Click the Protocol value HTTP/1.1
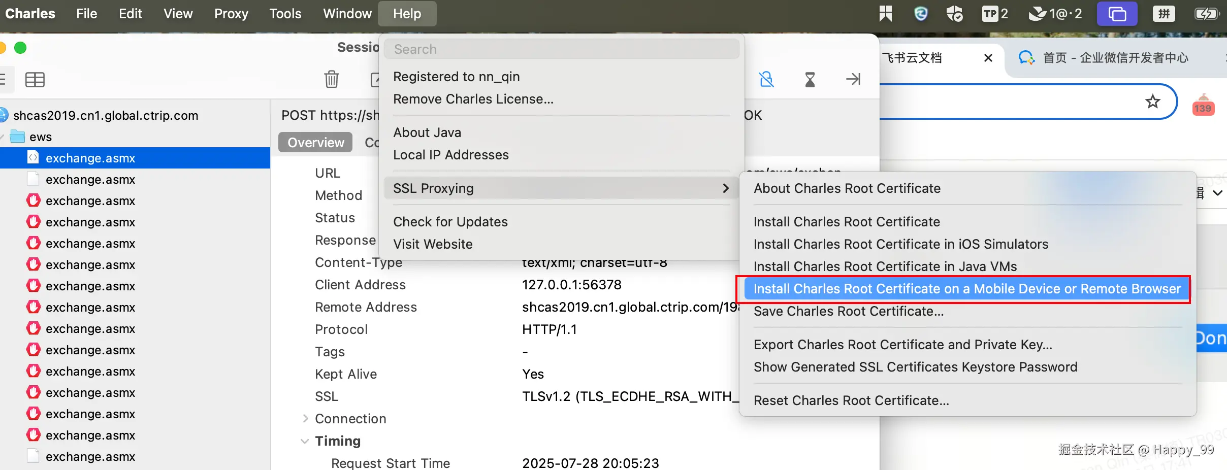1227x470 pixels. [x=550, y=329]
